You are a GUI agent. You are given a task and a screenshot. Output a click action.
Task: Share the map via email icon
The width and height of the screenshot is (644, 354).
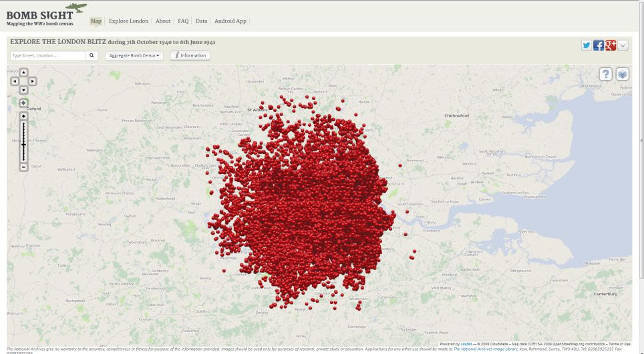coord(623,45)
